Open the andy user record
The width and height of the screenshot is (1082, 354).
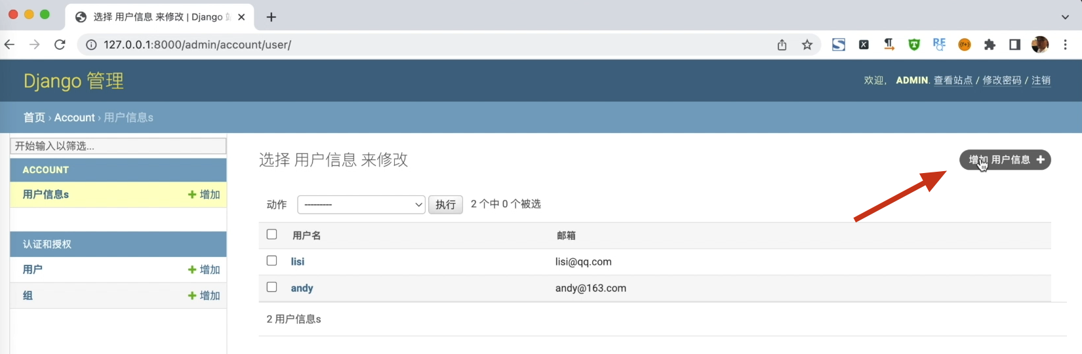pyautogui.click(x=302, y=288)
